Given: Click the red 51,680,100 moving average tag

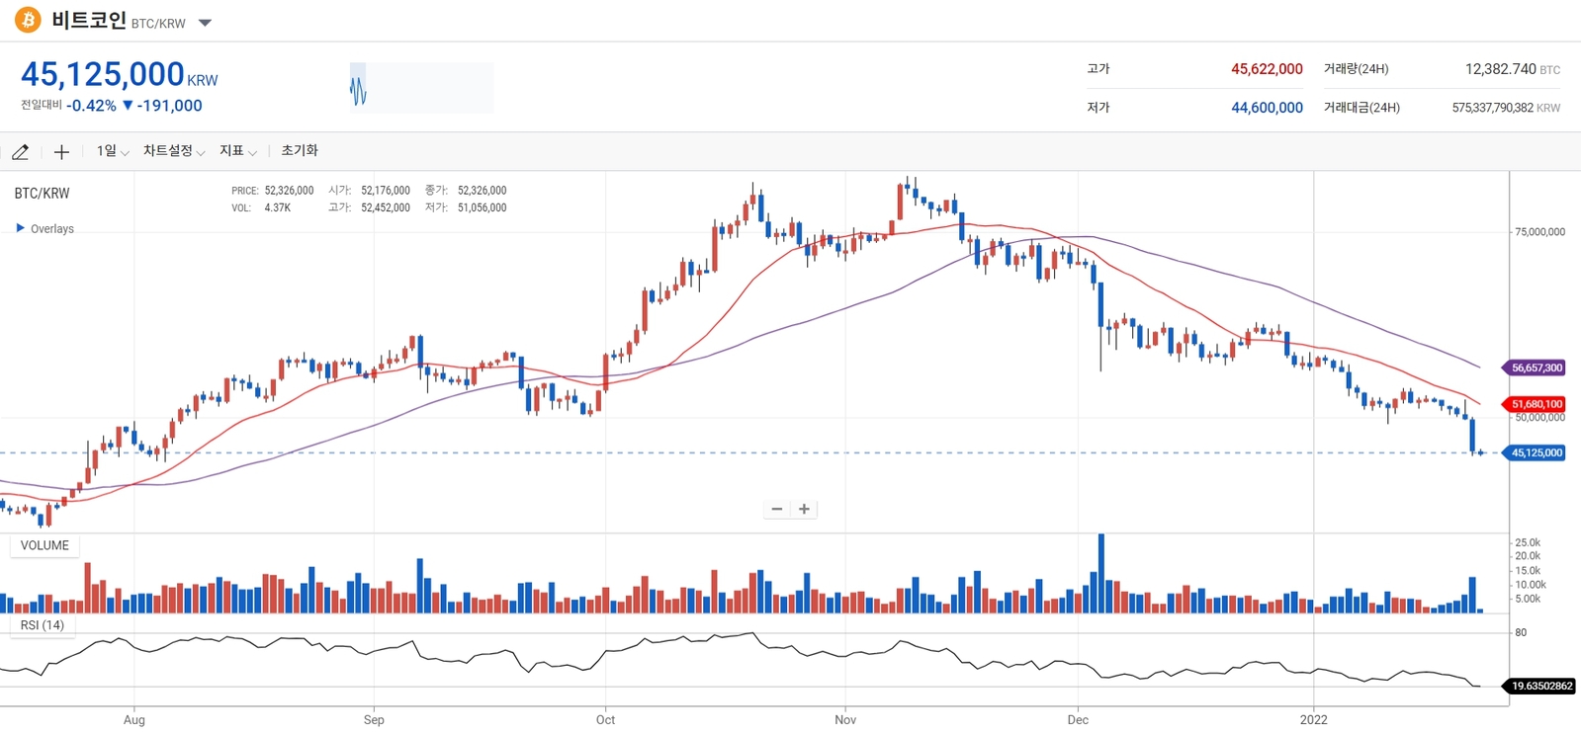Looking at the screenshot, I should [1537, 404].
